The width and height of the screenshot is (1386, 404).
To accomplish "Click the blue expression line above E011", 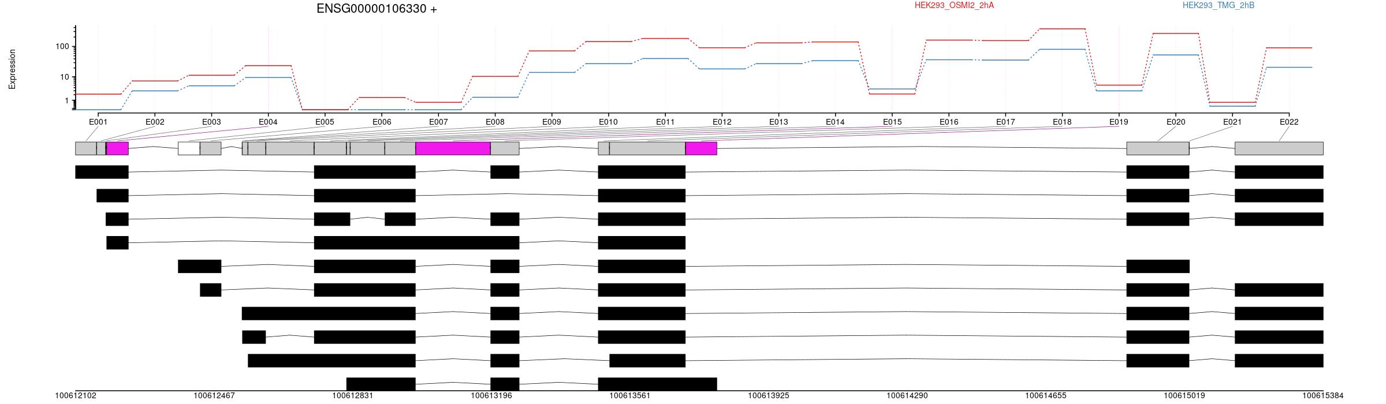I will tap(665, 58).
